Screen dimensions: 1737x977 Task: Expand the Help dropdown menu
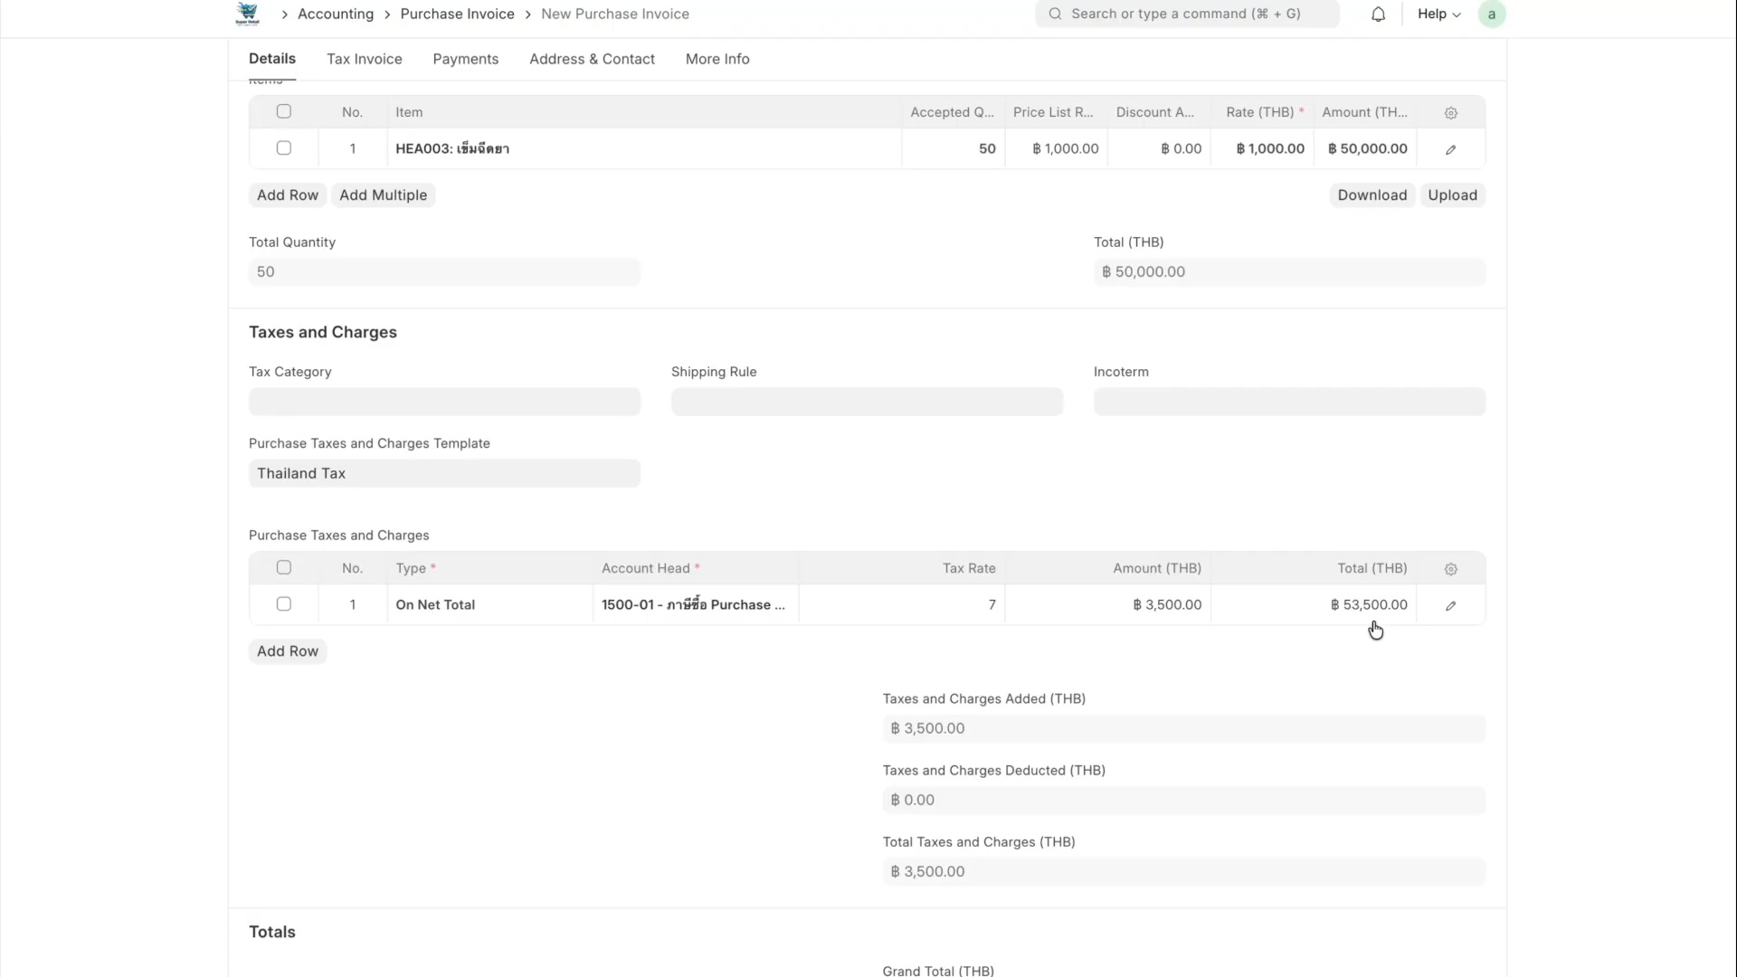[1438, 14]
